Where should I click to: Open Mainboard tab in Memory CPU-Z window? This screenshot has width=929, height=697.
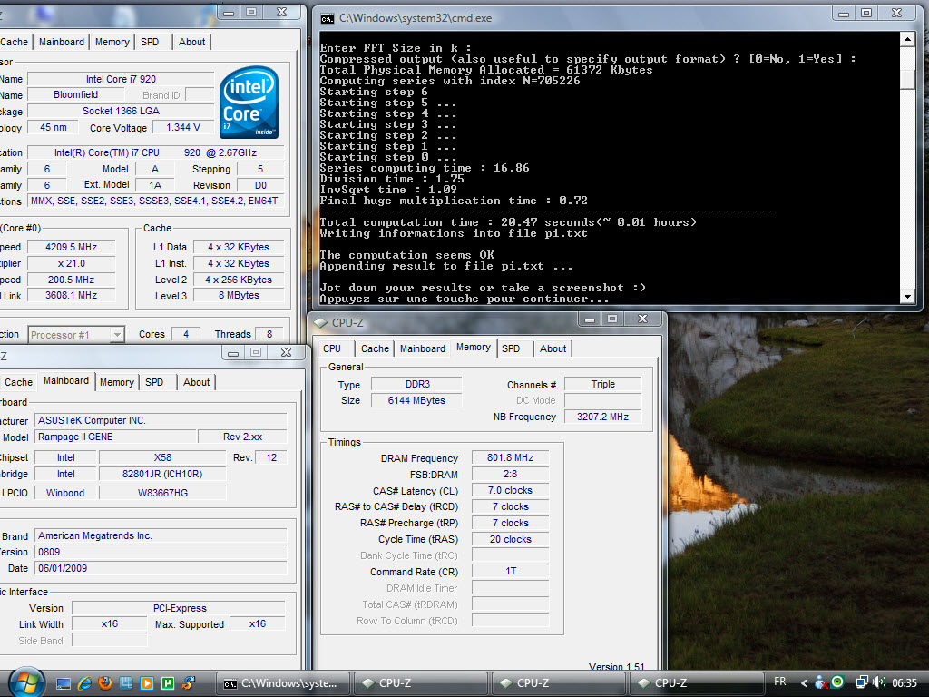(423, 348)
